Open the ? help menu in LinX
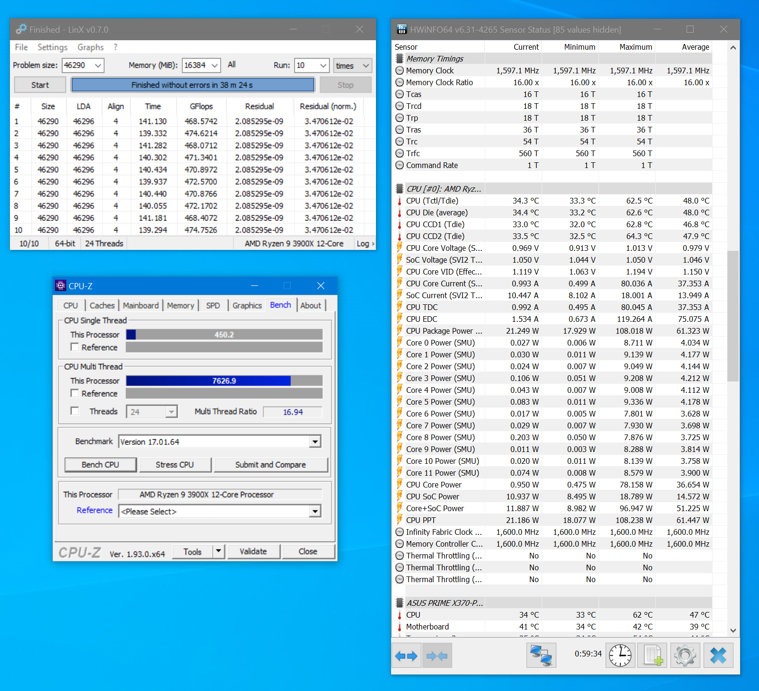Screen dimensions: 759x691 (x=116, y=47)
